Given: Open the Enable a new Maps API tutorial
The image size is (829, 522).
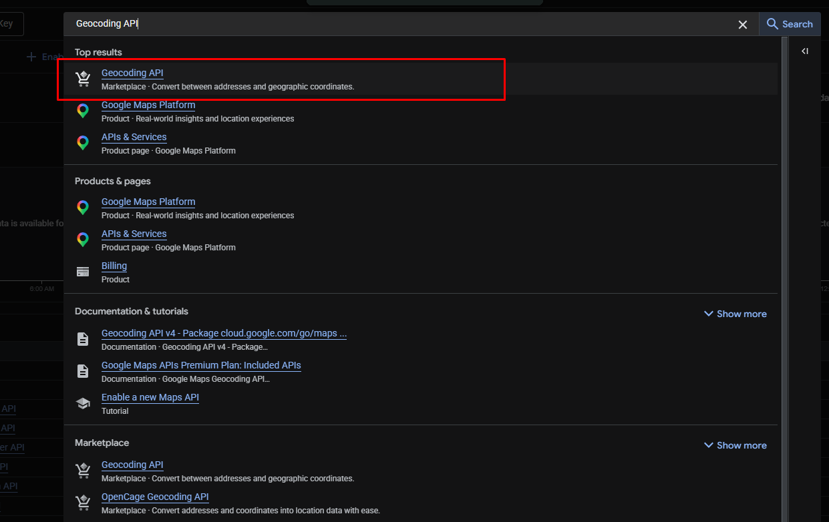Looking at the screenshot, I should [150, 397].
